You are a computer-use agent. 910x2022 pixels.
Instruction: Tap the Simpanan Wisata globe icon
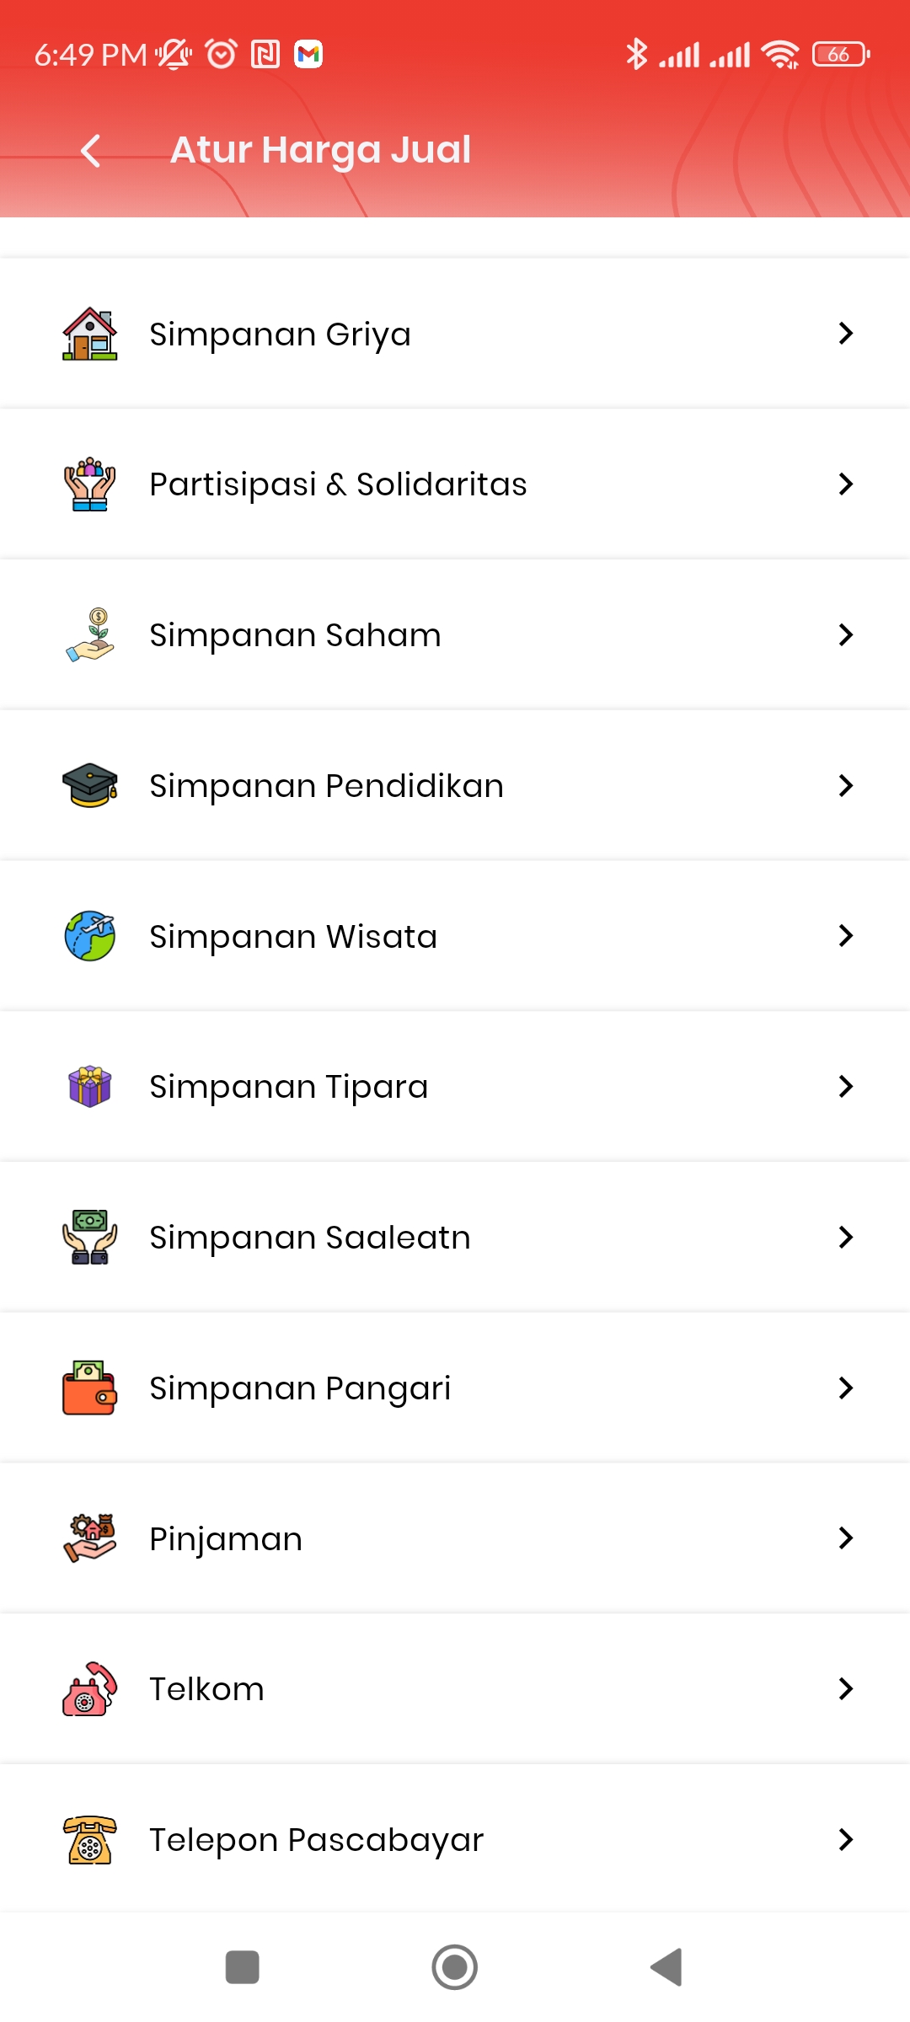point(90,936)
